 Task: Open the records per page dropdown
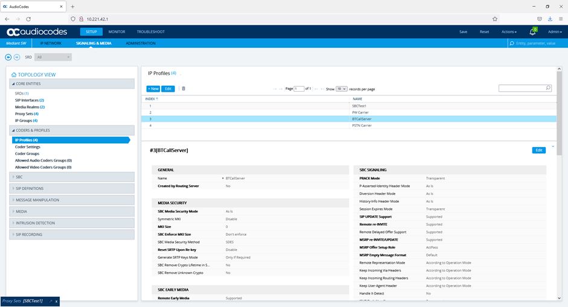pyautogui.click(x=341, y=89)
